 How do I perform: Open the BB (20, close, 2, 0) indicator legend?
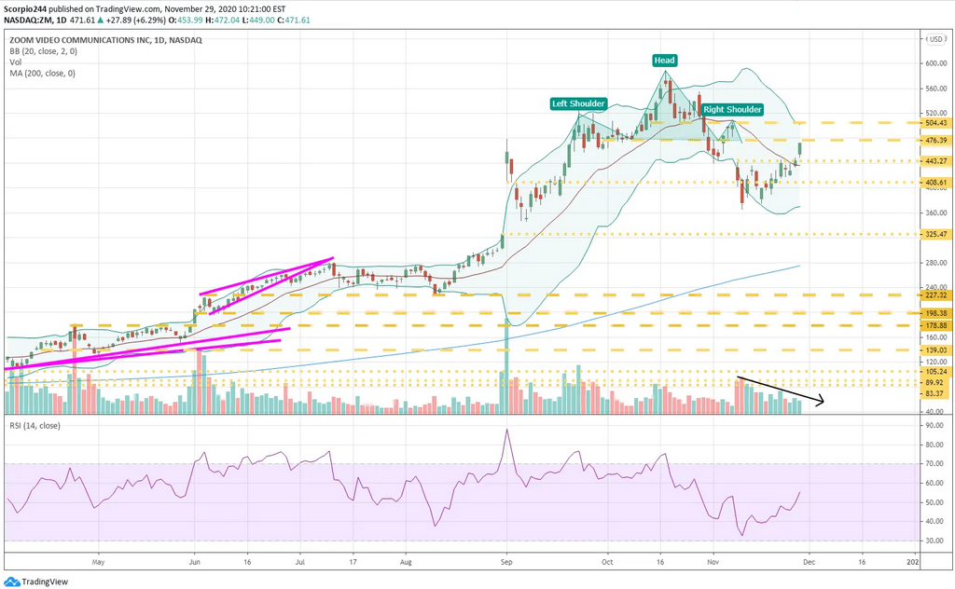tap(43, 51)
